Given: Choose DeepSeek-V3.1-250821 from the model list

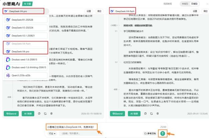Looking at the screenshot, I should tap(26, 36).
